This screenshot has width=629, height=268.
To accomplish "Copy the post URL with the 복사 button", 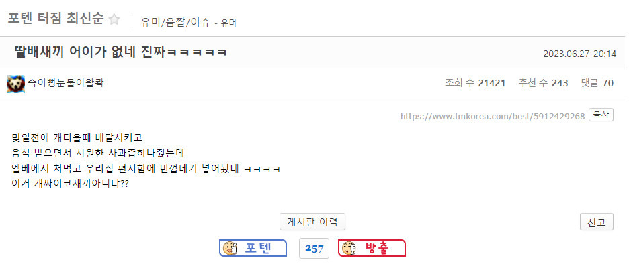I will tap(601, 115).
